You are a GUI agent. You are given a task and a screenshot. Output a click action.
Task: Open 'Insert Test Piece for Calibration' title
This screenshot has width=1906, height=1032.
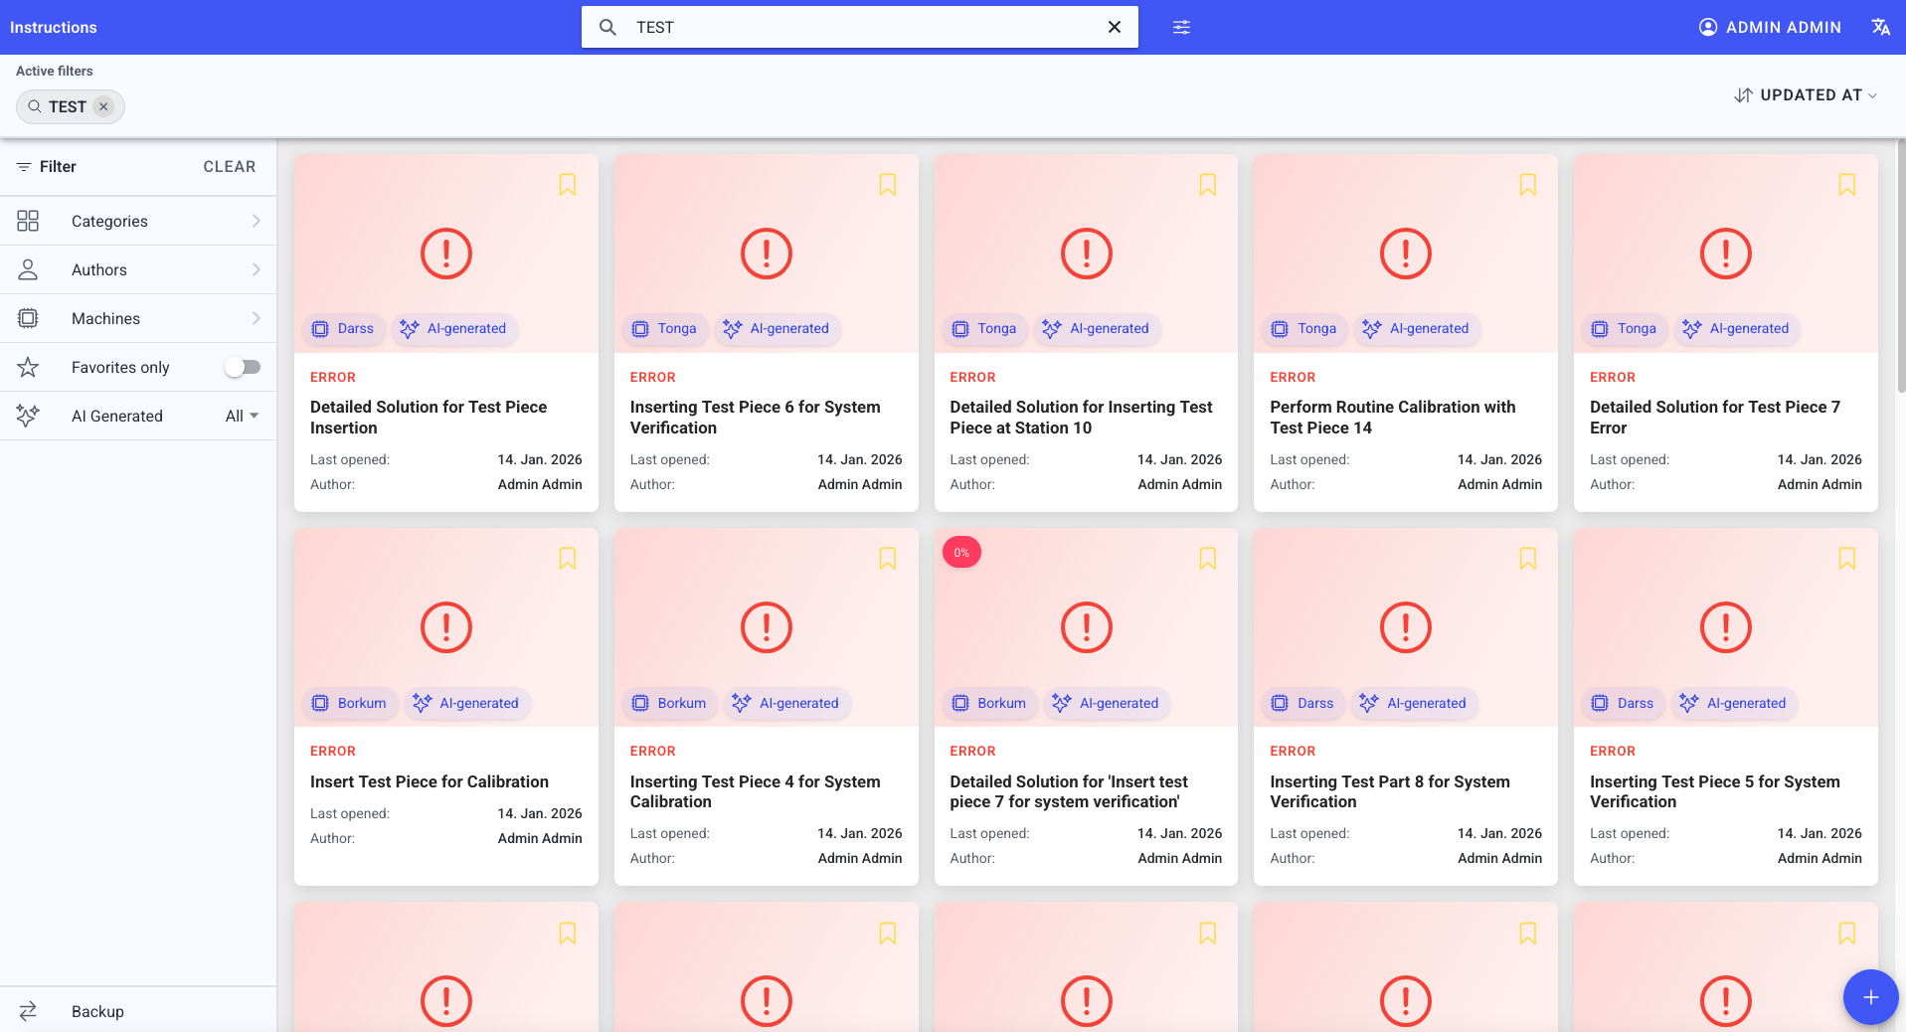click(x=430, y=781)
